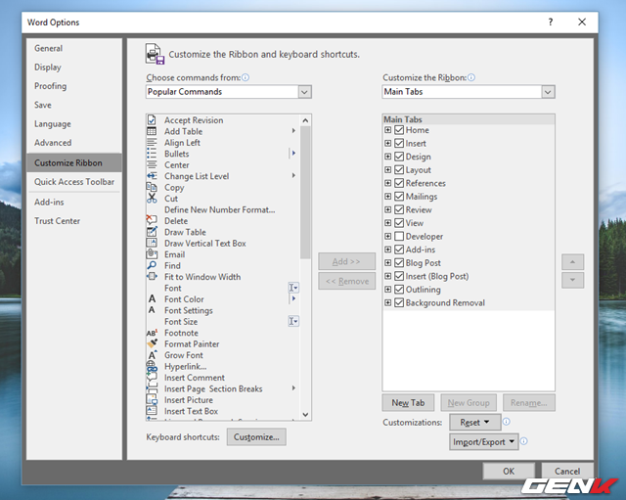Click the Center alignment icon
626x500 pixels.
point(152,164)
